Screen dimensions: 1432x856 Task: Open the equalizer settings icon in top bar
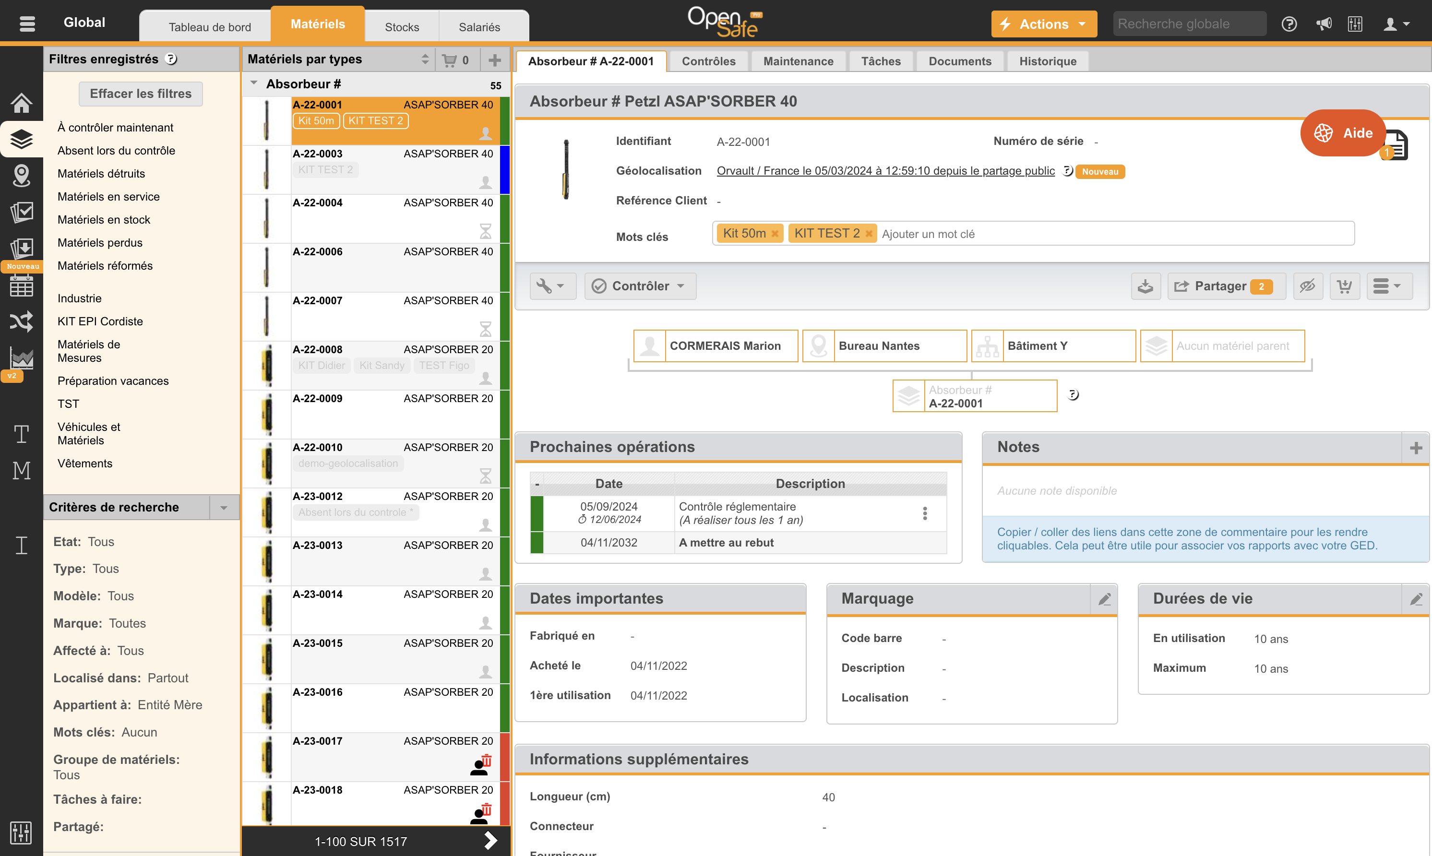1355,24
